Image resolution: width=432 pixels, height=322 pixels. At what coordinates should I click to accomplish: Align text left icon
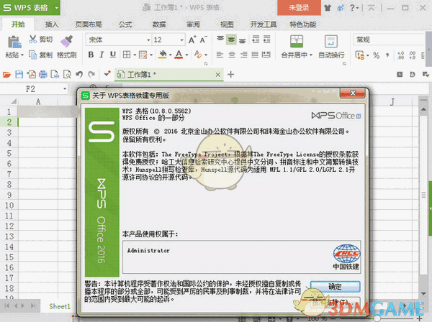point(220,55)
